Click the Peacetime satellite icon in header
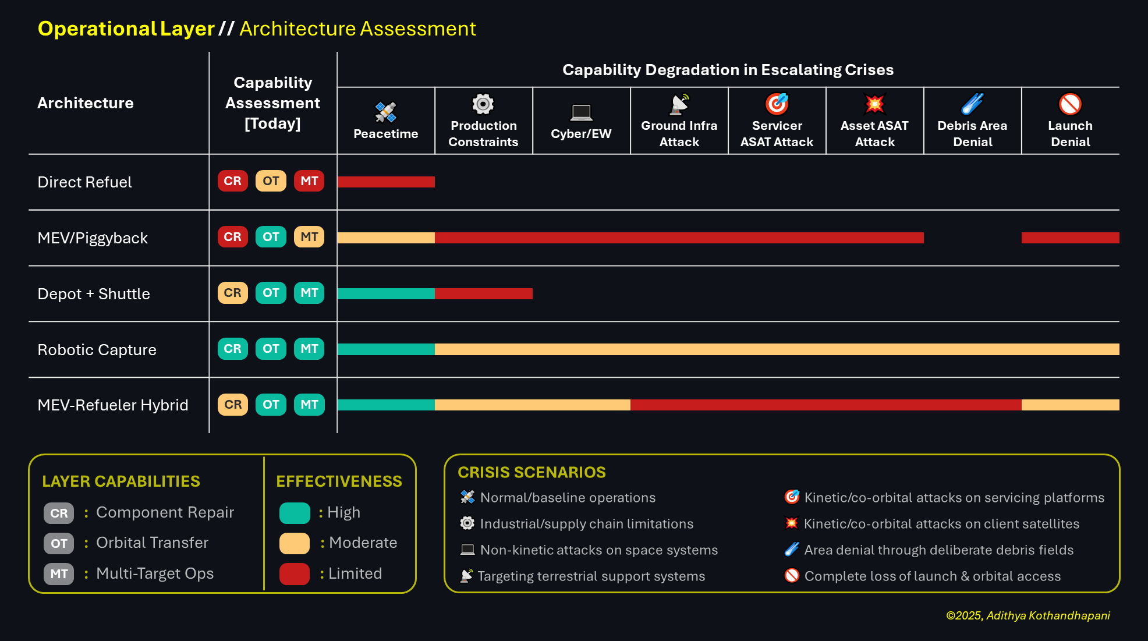Viewport: 1148px width, 641px height. [385, 112]
